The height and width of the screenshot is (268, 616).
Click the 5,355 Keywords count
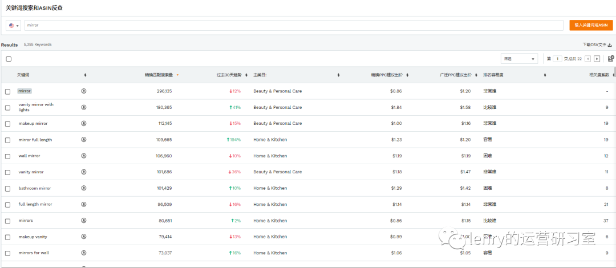37,45
